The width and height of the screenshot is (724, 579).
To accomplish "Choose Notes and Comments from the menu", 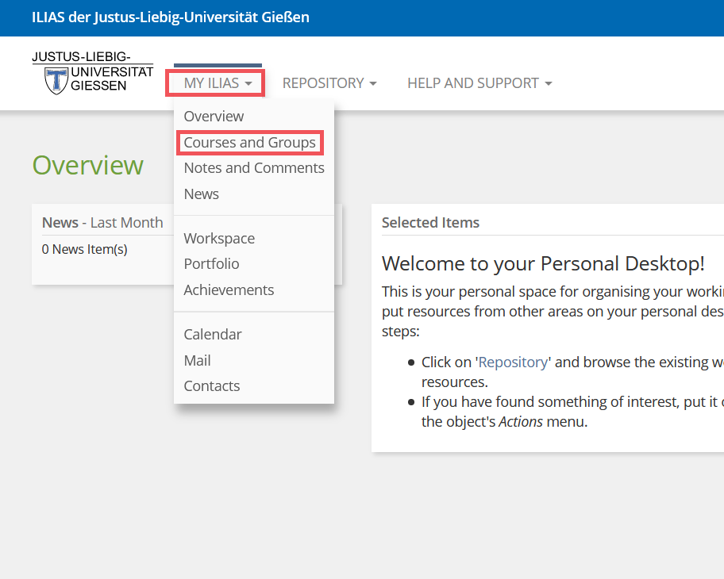I will pos(254,168).
